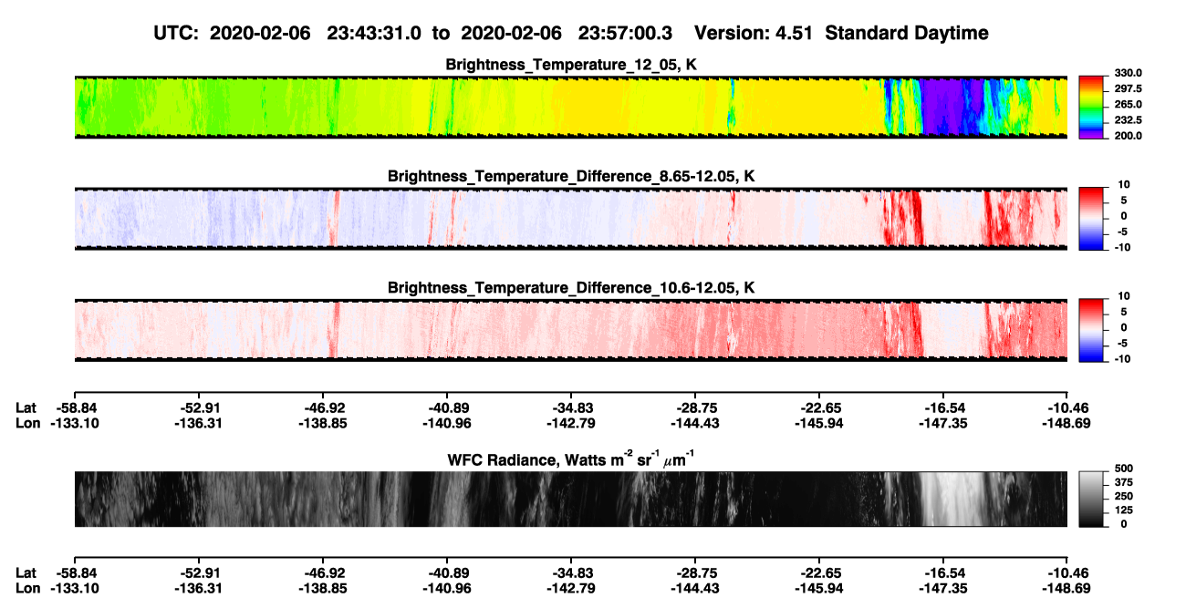Click the upper axis latitude -10.46 label
Viewport: 1186px width, 608px height.
[x=1067, y=407]
